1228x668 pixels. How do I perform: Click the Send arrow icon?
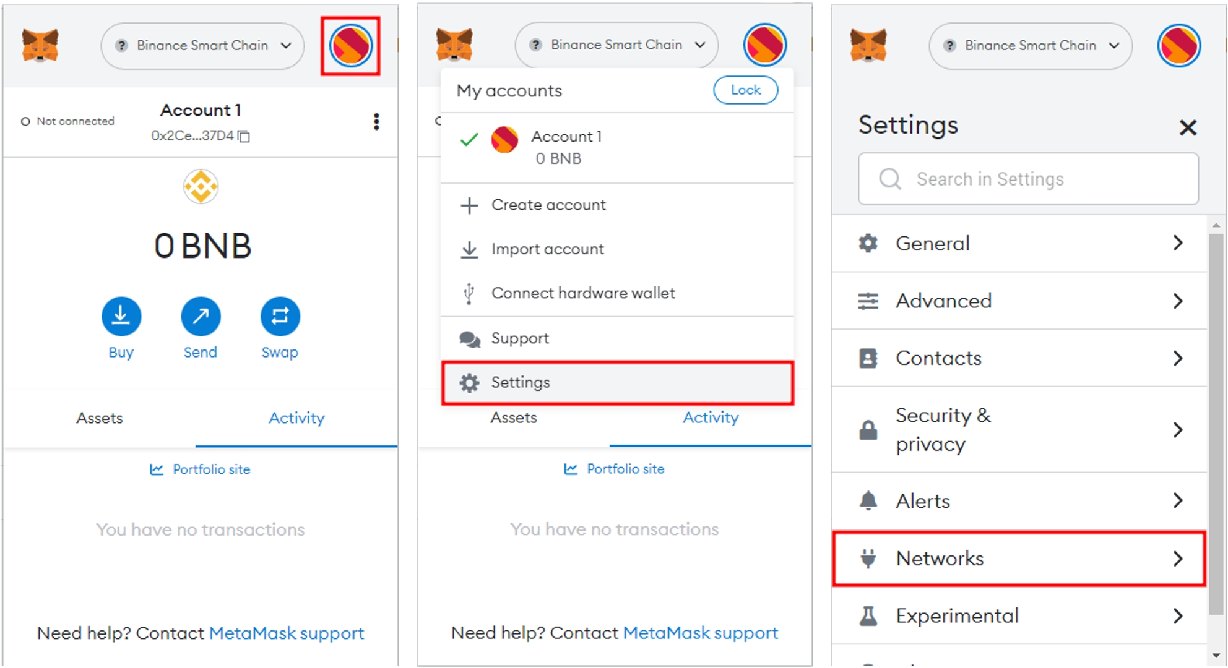pyautogui.click(x=201, y=316)
